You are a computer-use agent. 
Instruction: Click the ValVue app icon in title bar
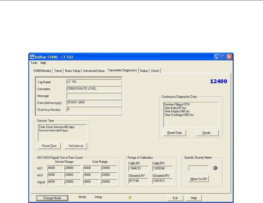point(32,57)
